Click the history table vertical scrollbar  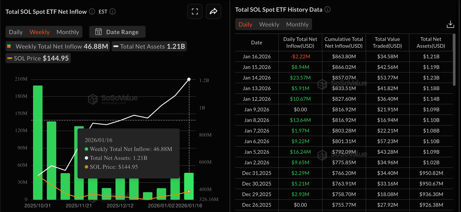(453, 60)
